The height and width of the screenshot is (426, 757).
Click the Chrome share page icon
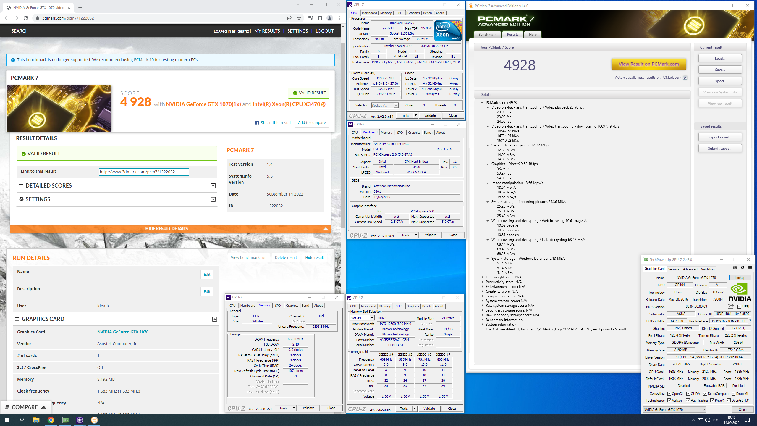[x=289, y=18]
